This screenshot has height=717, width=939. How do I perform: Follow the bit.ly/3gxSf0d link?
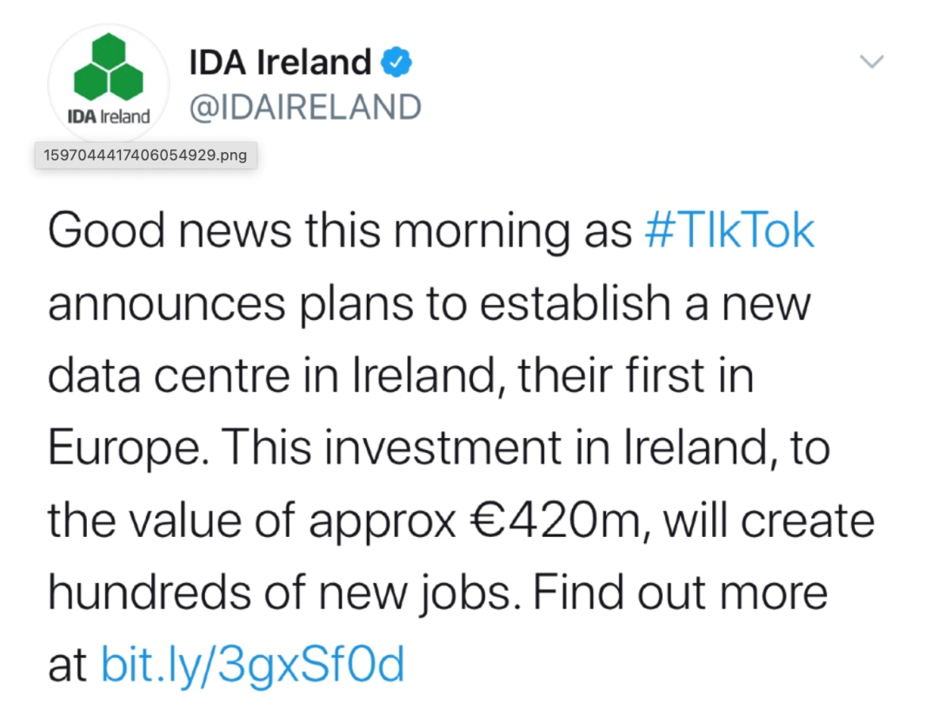[253, 664]
